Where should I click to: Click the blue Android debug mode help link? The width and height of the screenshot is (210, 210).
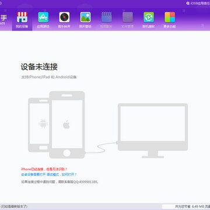pyautogui.click(x=49, y=174)
